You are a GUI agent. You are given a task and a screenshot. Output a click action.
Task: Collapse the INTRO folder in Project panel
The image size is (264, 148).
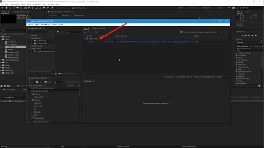coord(1,39)
